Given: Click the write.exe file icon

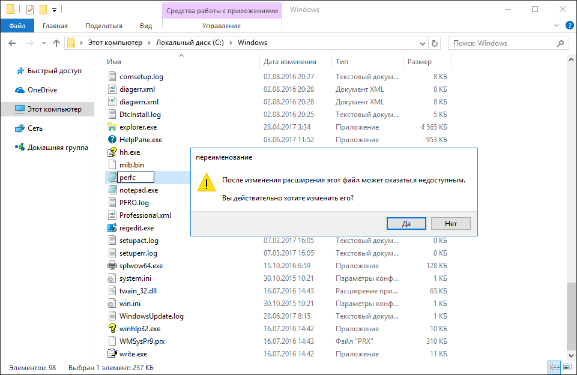Looking at the screenshot, I should (x=112, y=353).
